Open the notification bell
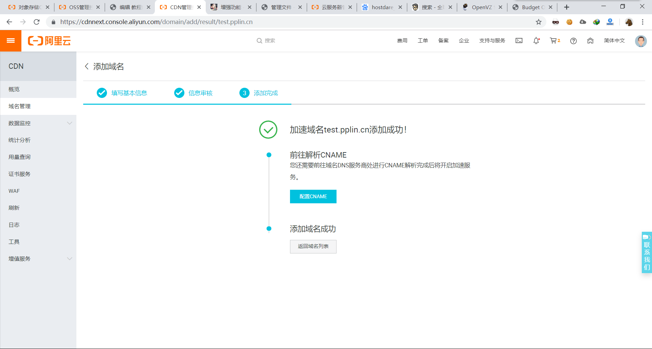 coord(536,41)
